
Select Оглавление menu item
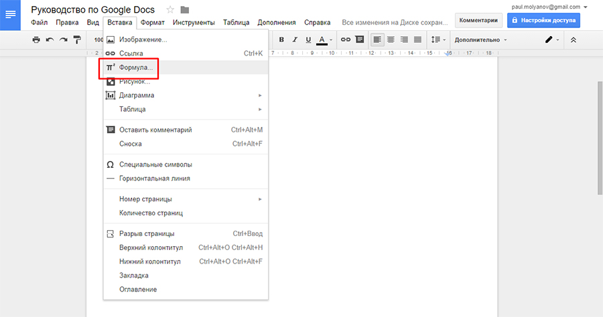point(186,289)
